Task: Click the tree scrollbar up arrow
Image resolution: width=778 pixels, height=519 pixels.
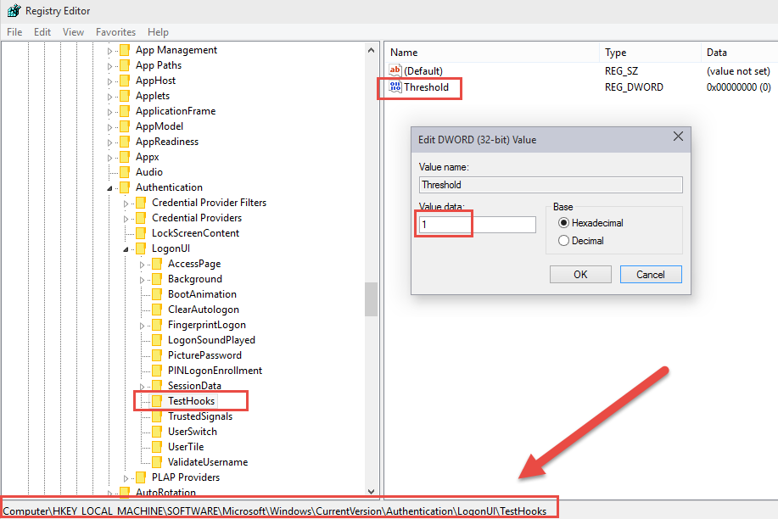Action: tap(371, 50)
